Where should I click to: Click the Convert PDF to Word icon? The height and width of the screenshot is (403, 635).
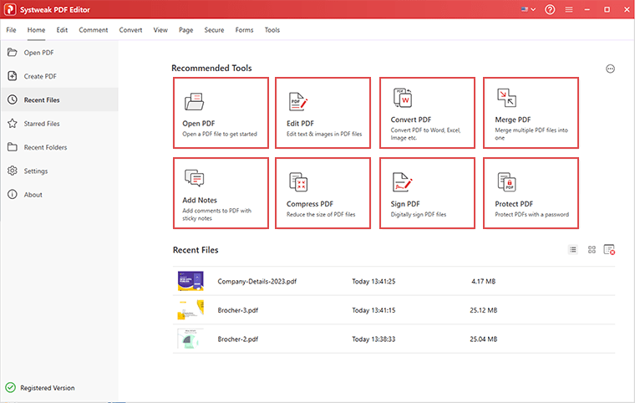pos(403,98)
